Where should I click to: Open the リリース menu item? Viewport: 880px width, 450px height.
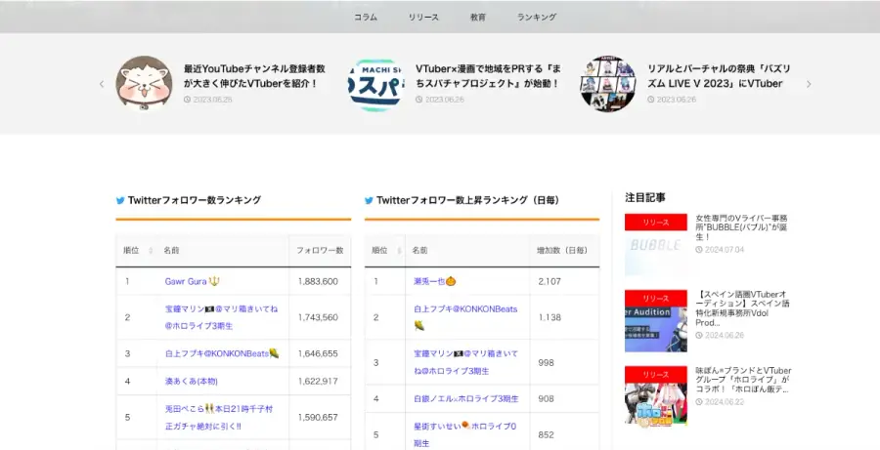423,18
